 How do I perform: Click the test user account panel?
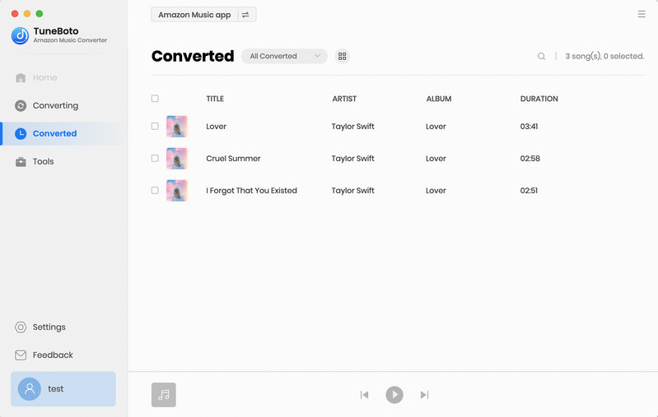tap(63, 389)
